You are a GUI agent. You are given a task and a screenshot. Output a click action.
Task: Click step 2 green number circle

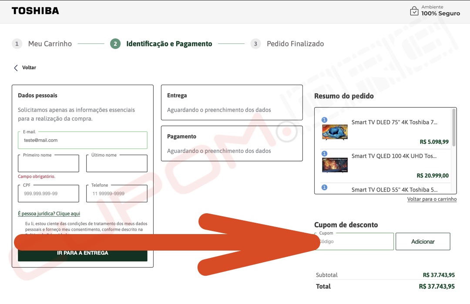(115, 44)
